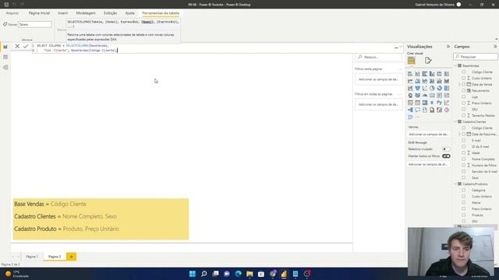This screenshot has height=280, width=499.
Task: Insert a table visual
Action: tap(418, 103)
